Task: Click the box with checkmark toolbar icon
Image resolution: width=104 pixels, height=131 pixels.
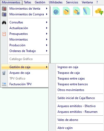Action: point(77,11)
